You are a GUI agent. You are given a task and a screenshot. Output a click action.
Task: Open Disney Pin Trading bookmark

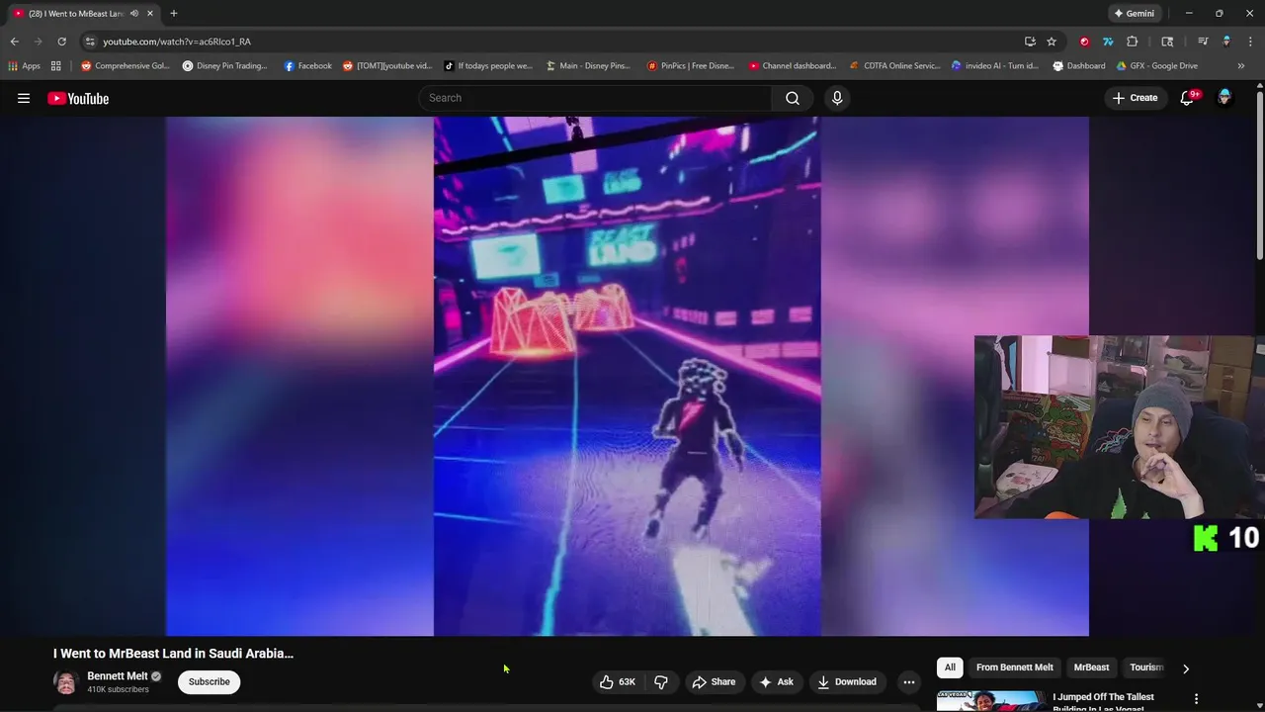(x=224, y=66)
